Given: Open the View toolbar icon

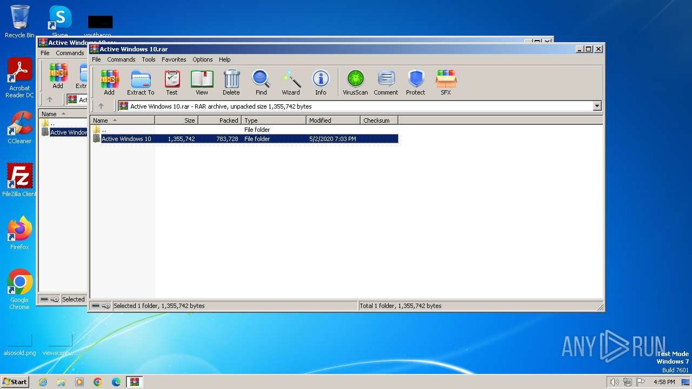Looking at the screenshot, I should click(202, 83).
